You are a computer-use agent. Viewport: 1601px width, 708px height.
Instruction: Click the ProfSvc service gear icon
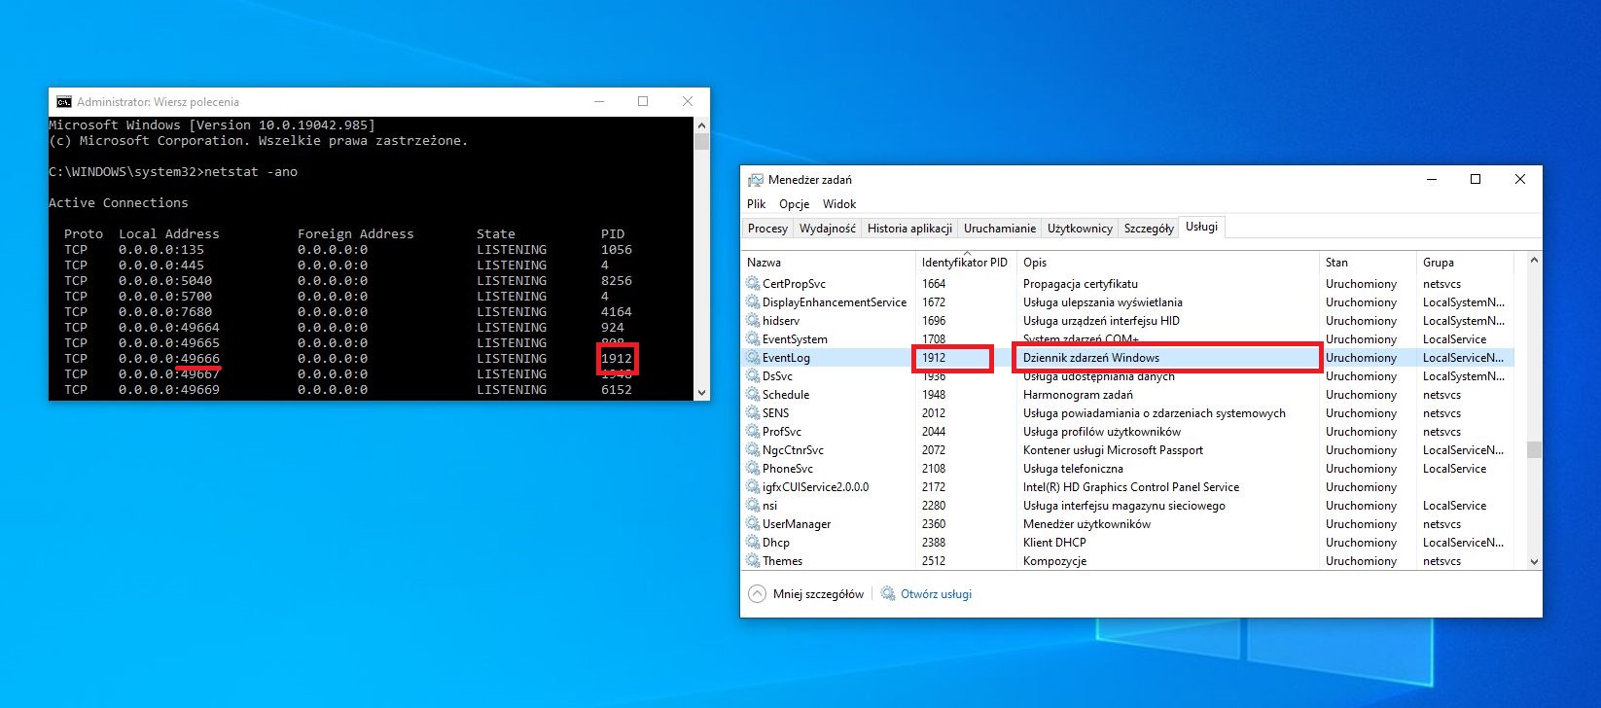tap(753, 432)
